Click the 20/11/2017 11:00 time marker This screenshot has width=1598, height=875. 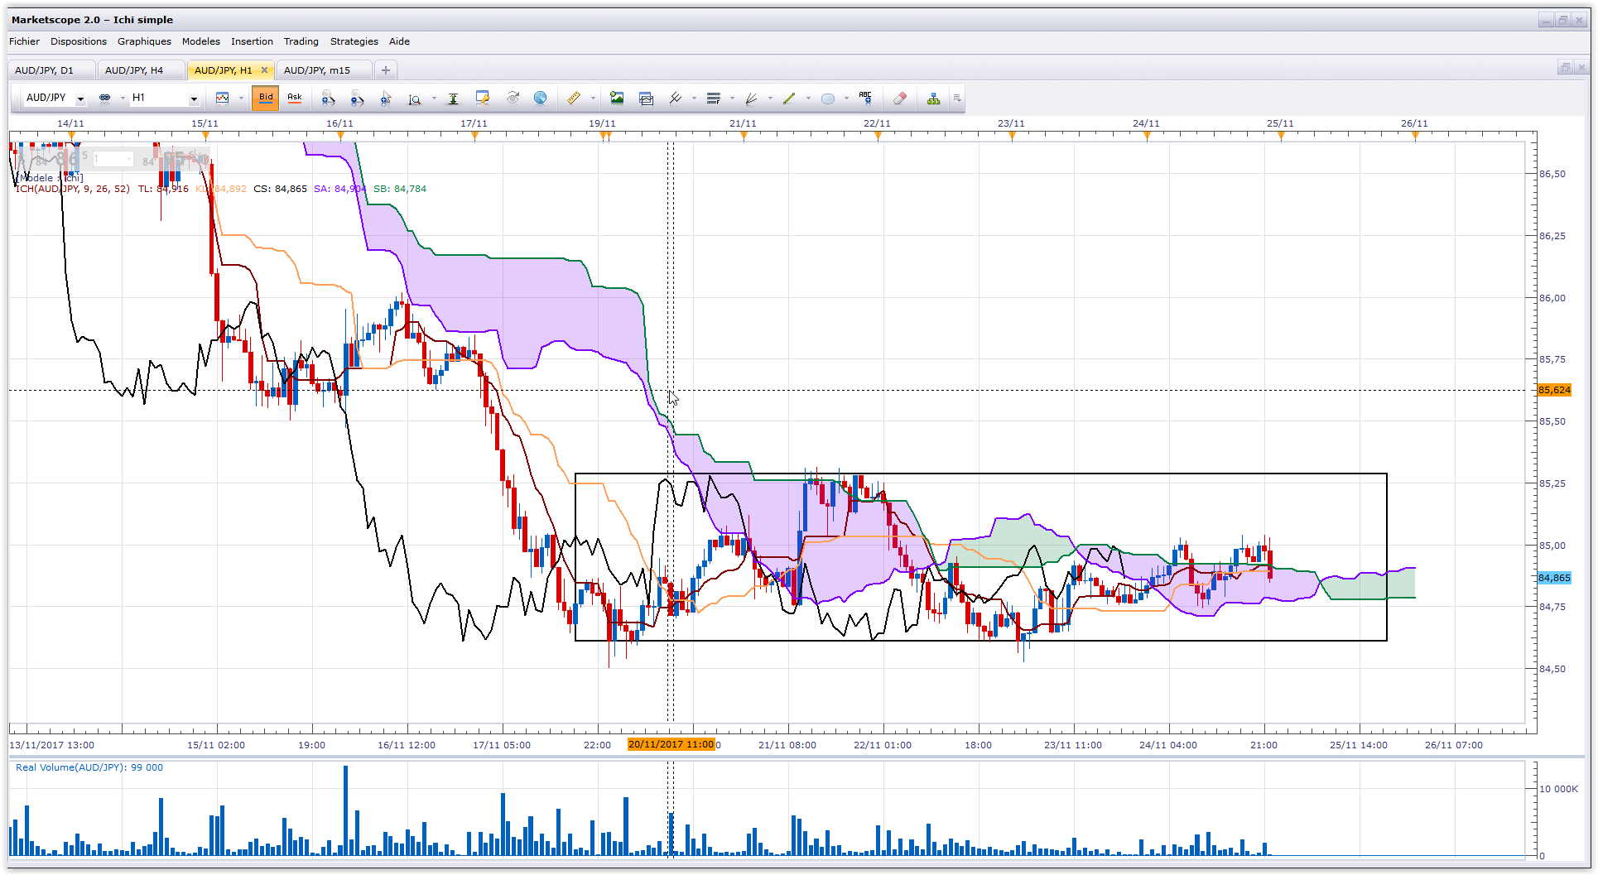tap(671, 744)
